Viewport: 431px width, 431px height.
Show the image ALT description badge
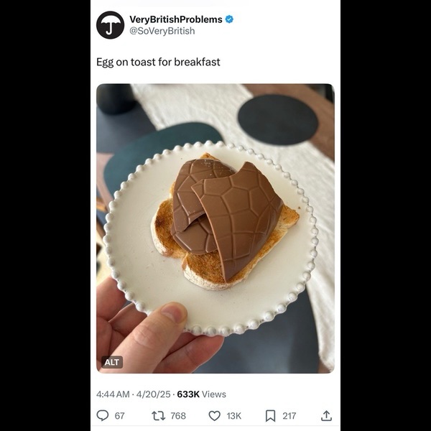click(x=112, y=362)
